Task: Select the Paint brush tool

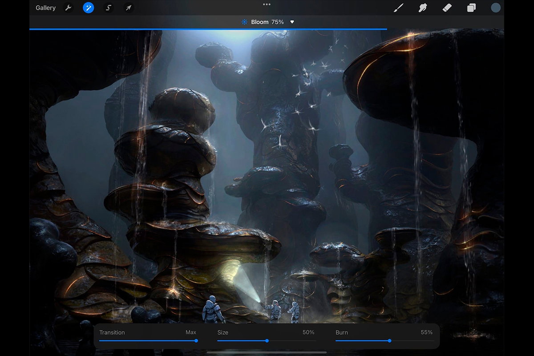Action: (x=398, y=8)
